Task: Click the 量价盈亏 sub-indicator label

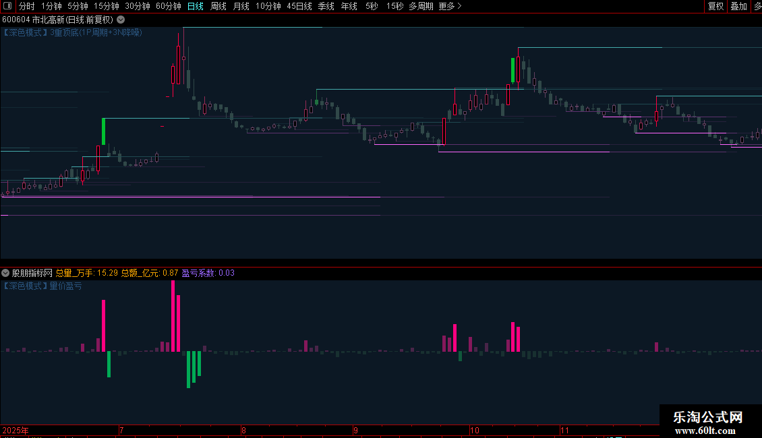Action: [65, 286]
